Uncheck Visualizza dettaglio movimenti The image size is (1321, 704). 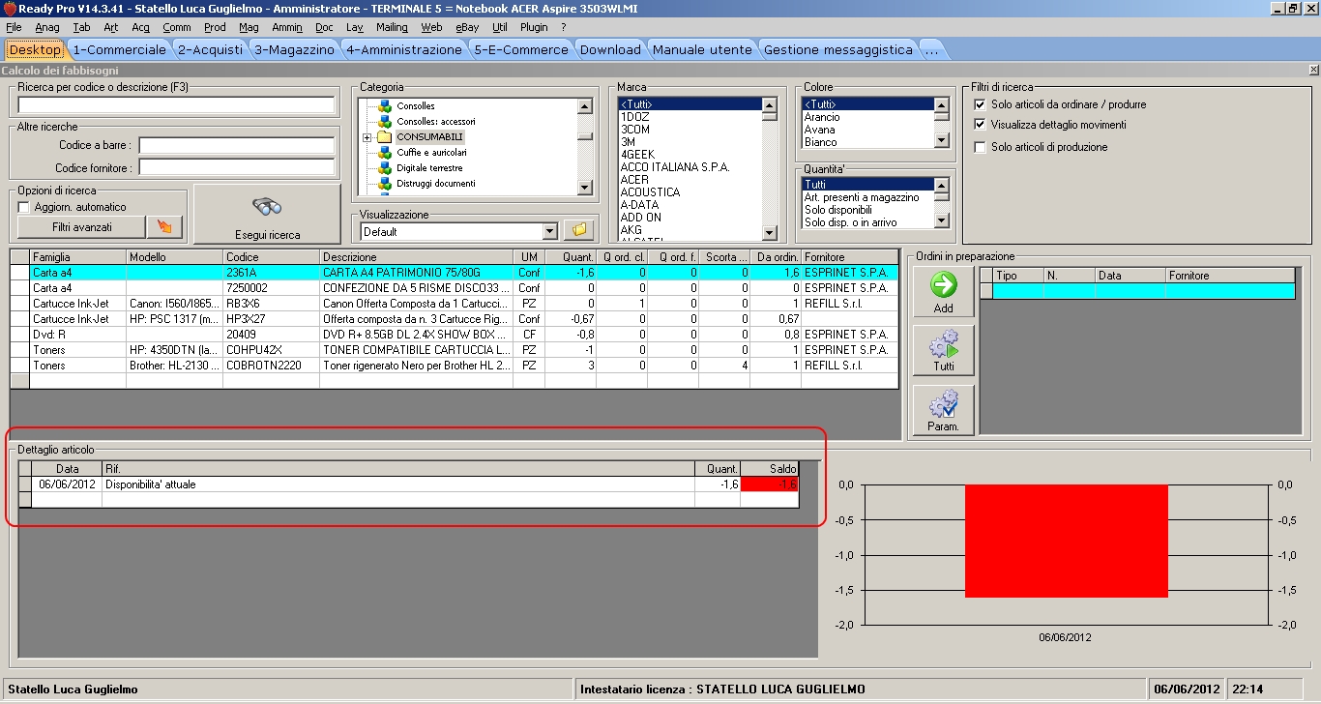pos(980,125)
